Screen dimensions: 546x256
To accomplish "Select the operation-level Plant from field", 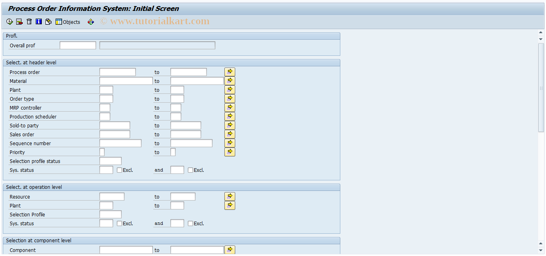I will click(x=106, y=205).
